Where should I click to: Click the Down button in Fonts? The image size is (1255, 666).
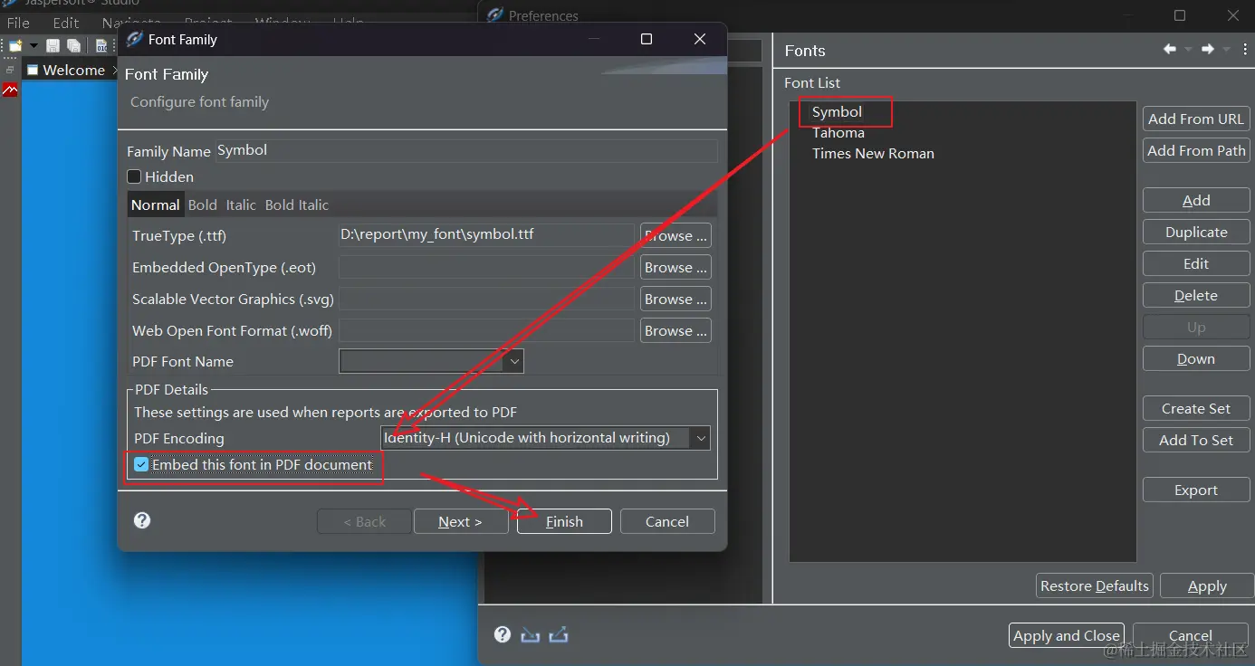(1196, 358)
